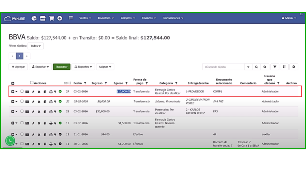
Task: Click the Búsqueda rápida search field
Action: [x=223, y=67]
